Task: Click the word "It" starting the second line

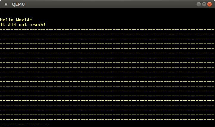Action: point(3,25)
